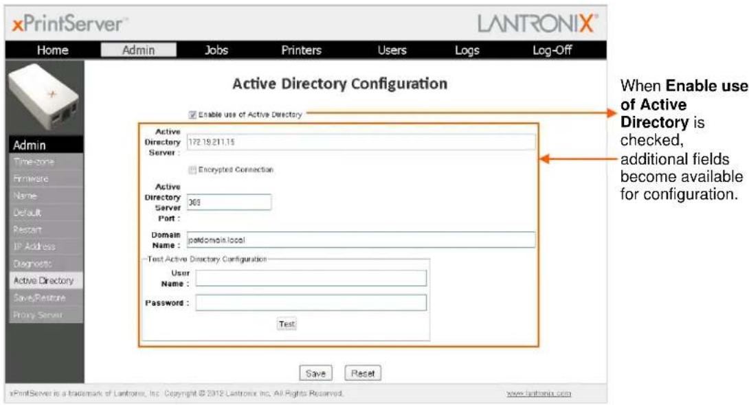
Task: Click the Domain Name input field
Action: (361, 240)
